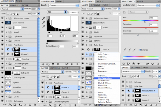Open the fx layer style menu in the leftmost Layers panel
The width and height of the screenshot is (161, 107).
coord(10,105)
